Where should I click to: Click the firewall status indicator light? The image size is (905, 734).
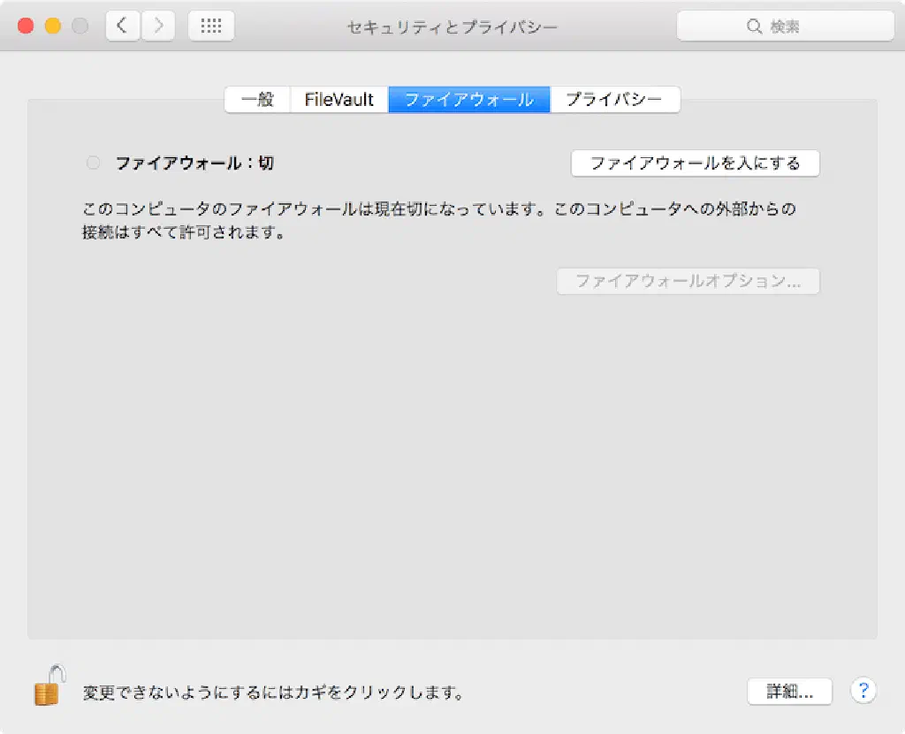point(94,163)
